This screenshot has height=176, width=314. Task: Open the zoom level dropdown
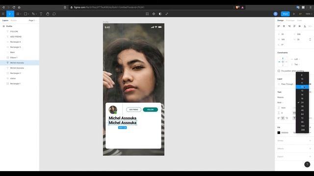click(309, 14)
